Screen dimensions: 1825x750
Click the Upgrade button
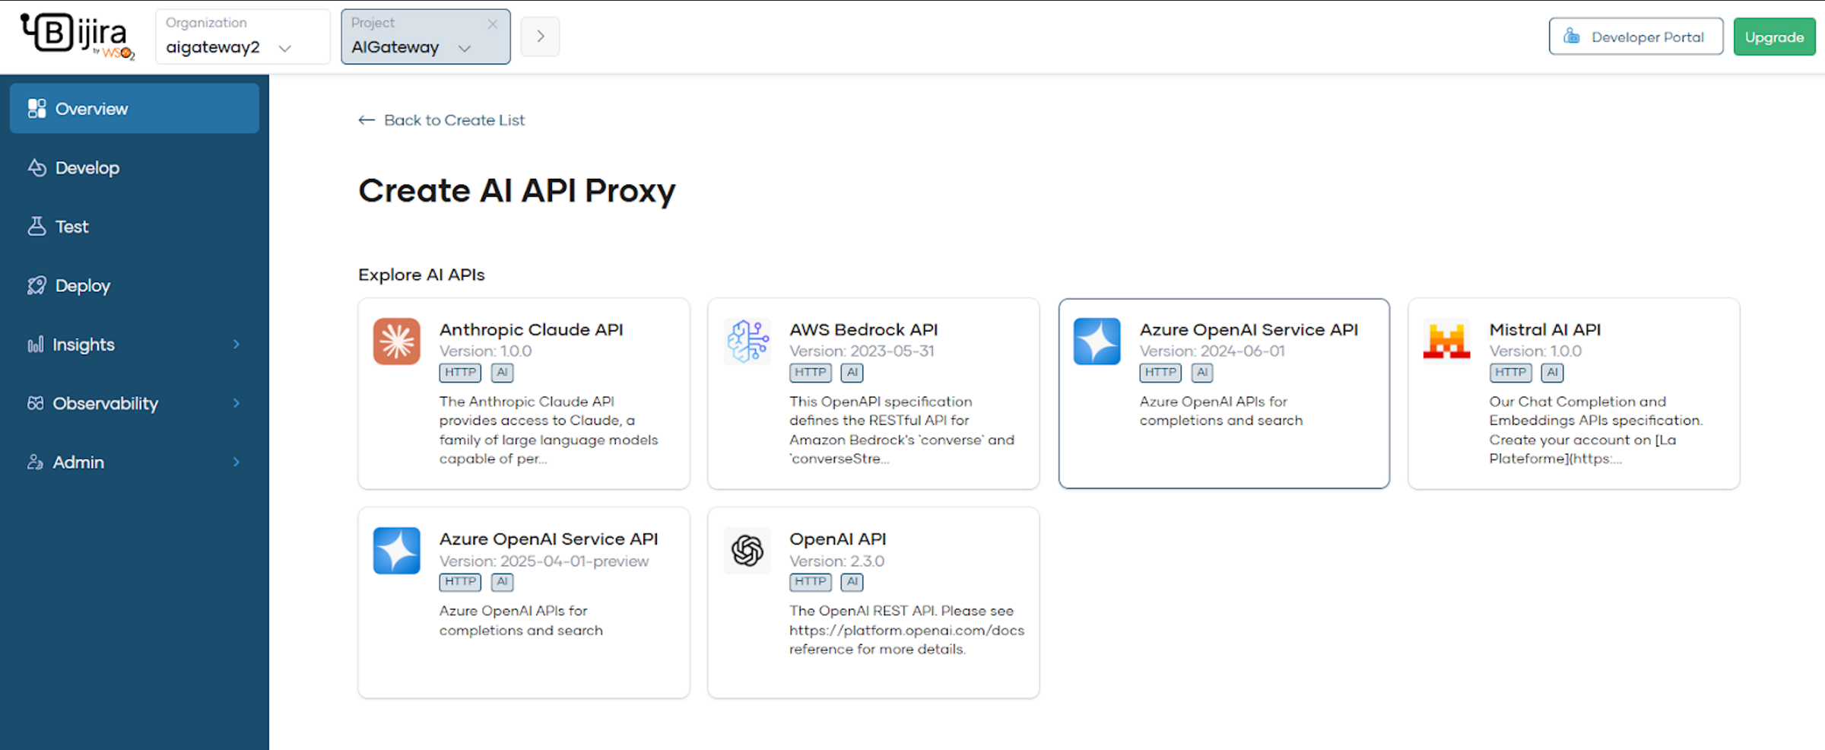[x=1773, y=37]
